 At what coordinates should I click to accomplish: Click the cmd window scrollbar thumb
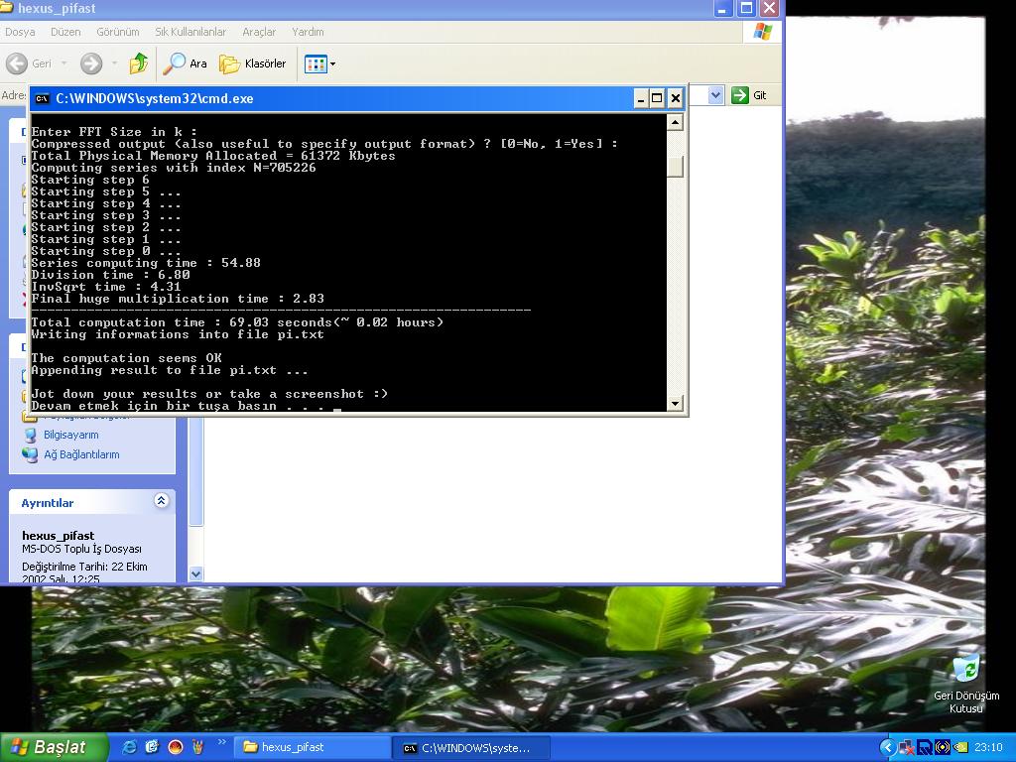click(675, 167)
